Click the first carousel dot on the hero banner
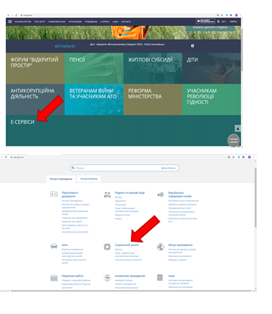Screen dimensions: 272x314 pyautogui.click(x=120, y=35)
